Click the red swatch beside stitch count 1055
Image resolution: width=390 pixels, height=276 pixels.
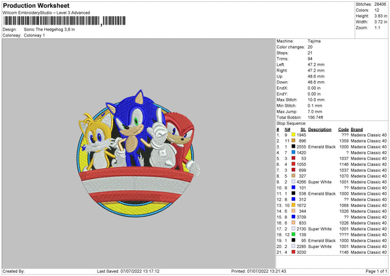(x=293, y=164)
